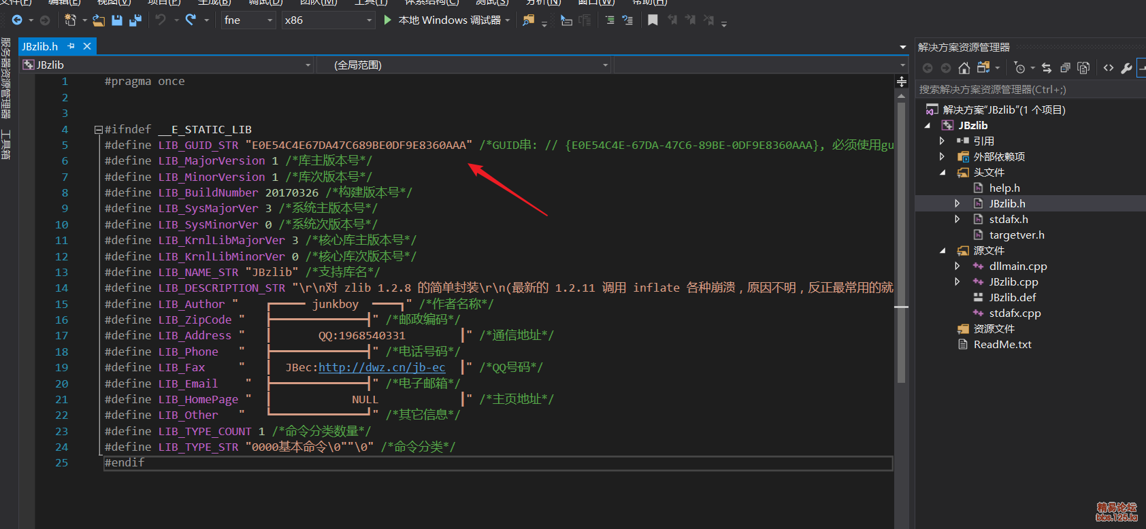This screenshot has height=529, width=1146.
Task: Redo the last undone edit
Action: 191,20
